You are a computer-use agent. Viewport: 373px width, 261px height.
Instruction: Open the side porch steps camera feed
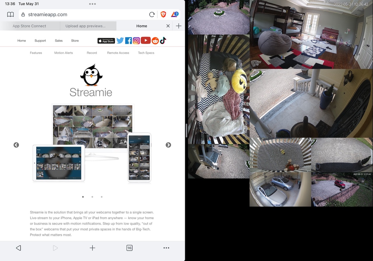(x=219, y=161)
